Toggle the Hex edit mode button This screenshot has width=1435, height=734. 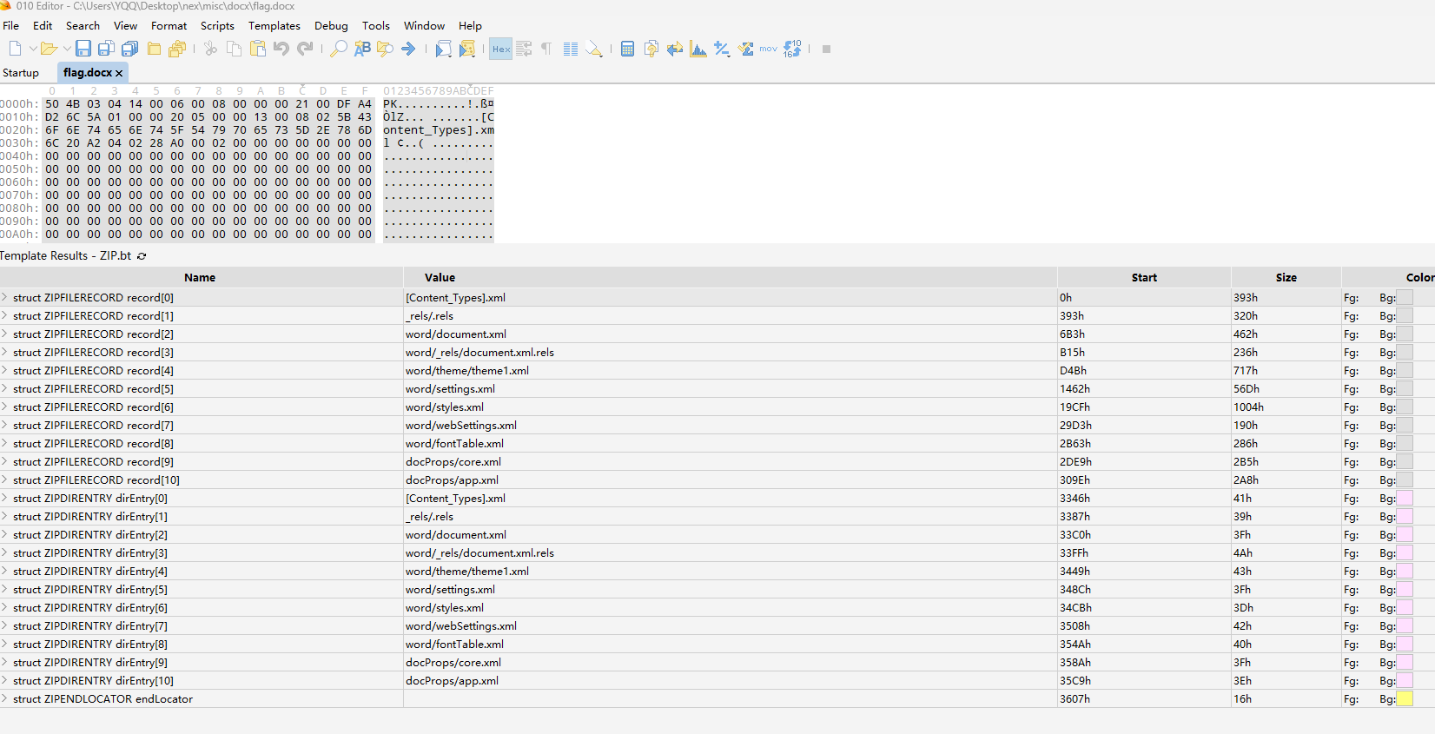[x=501, y=49]
